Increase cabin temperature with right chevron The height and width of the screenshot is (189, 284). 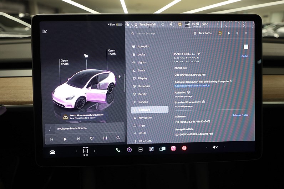tap(95, 151)
